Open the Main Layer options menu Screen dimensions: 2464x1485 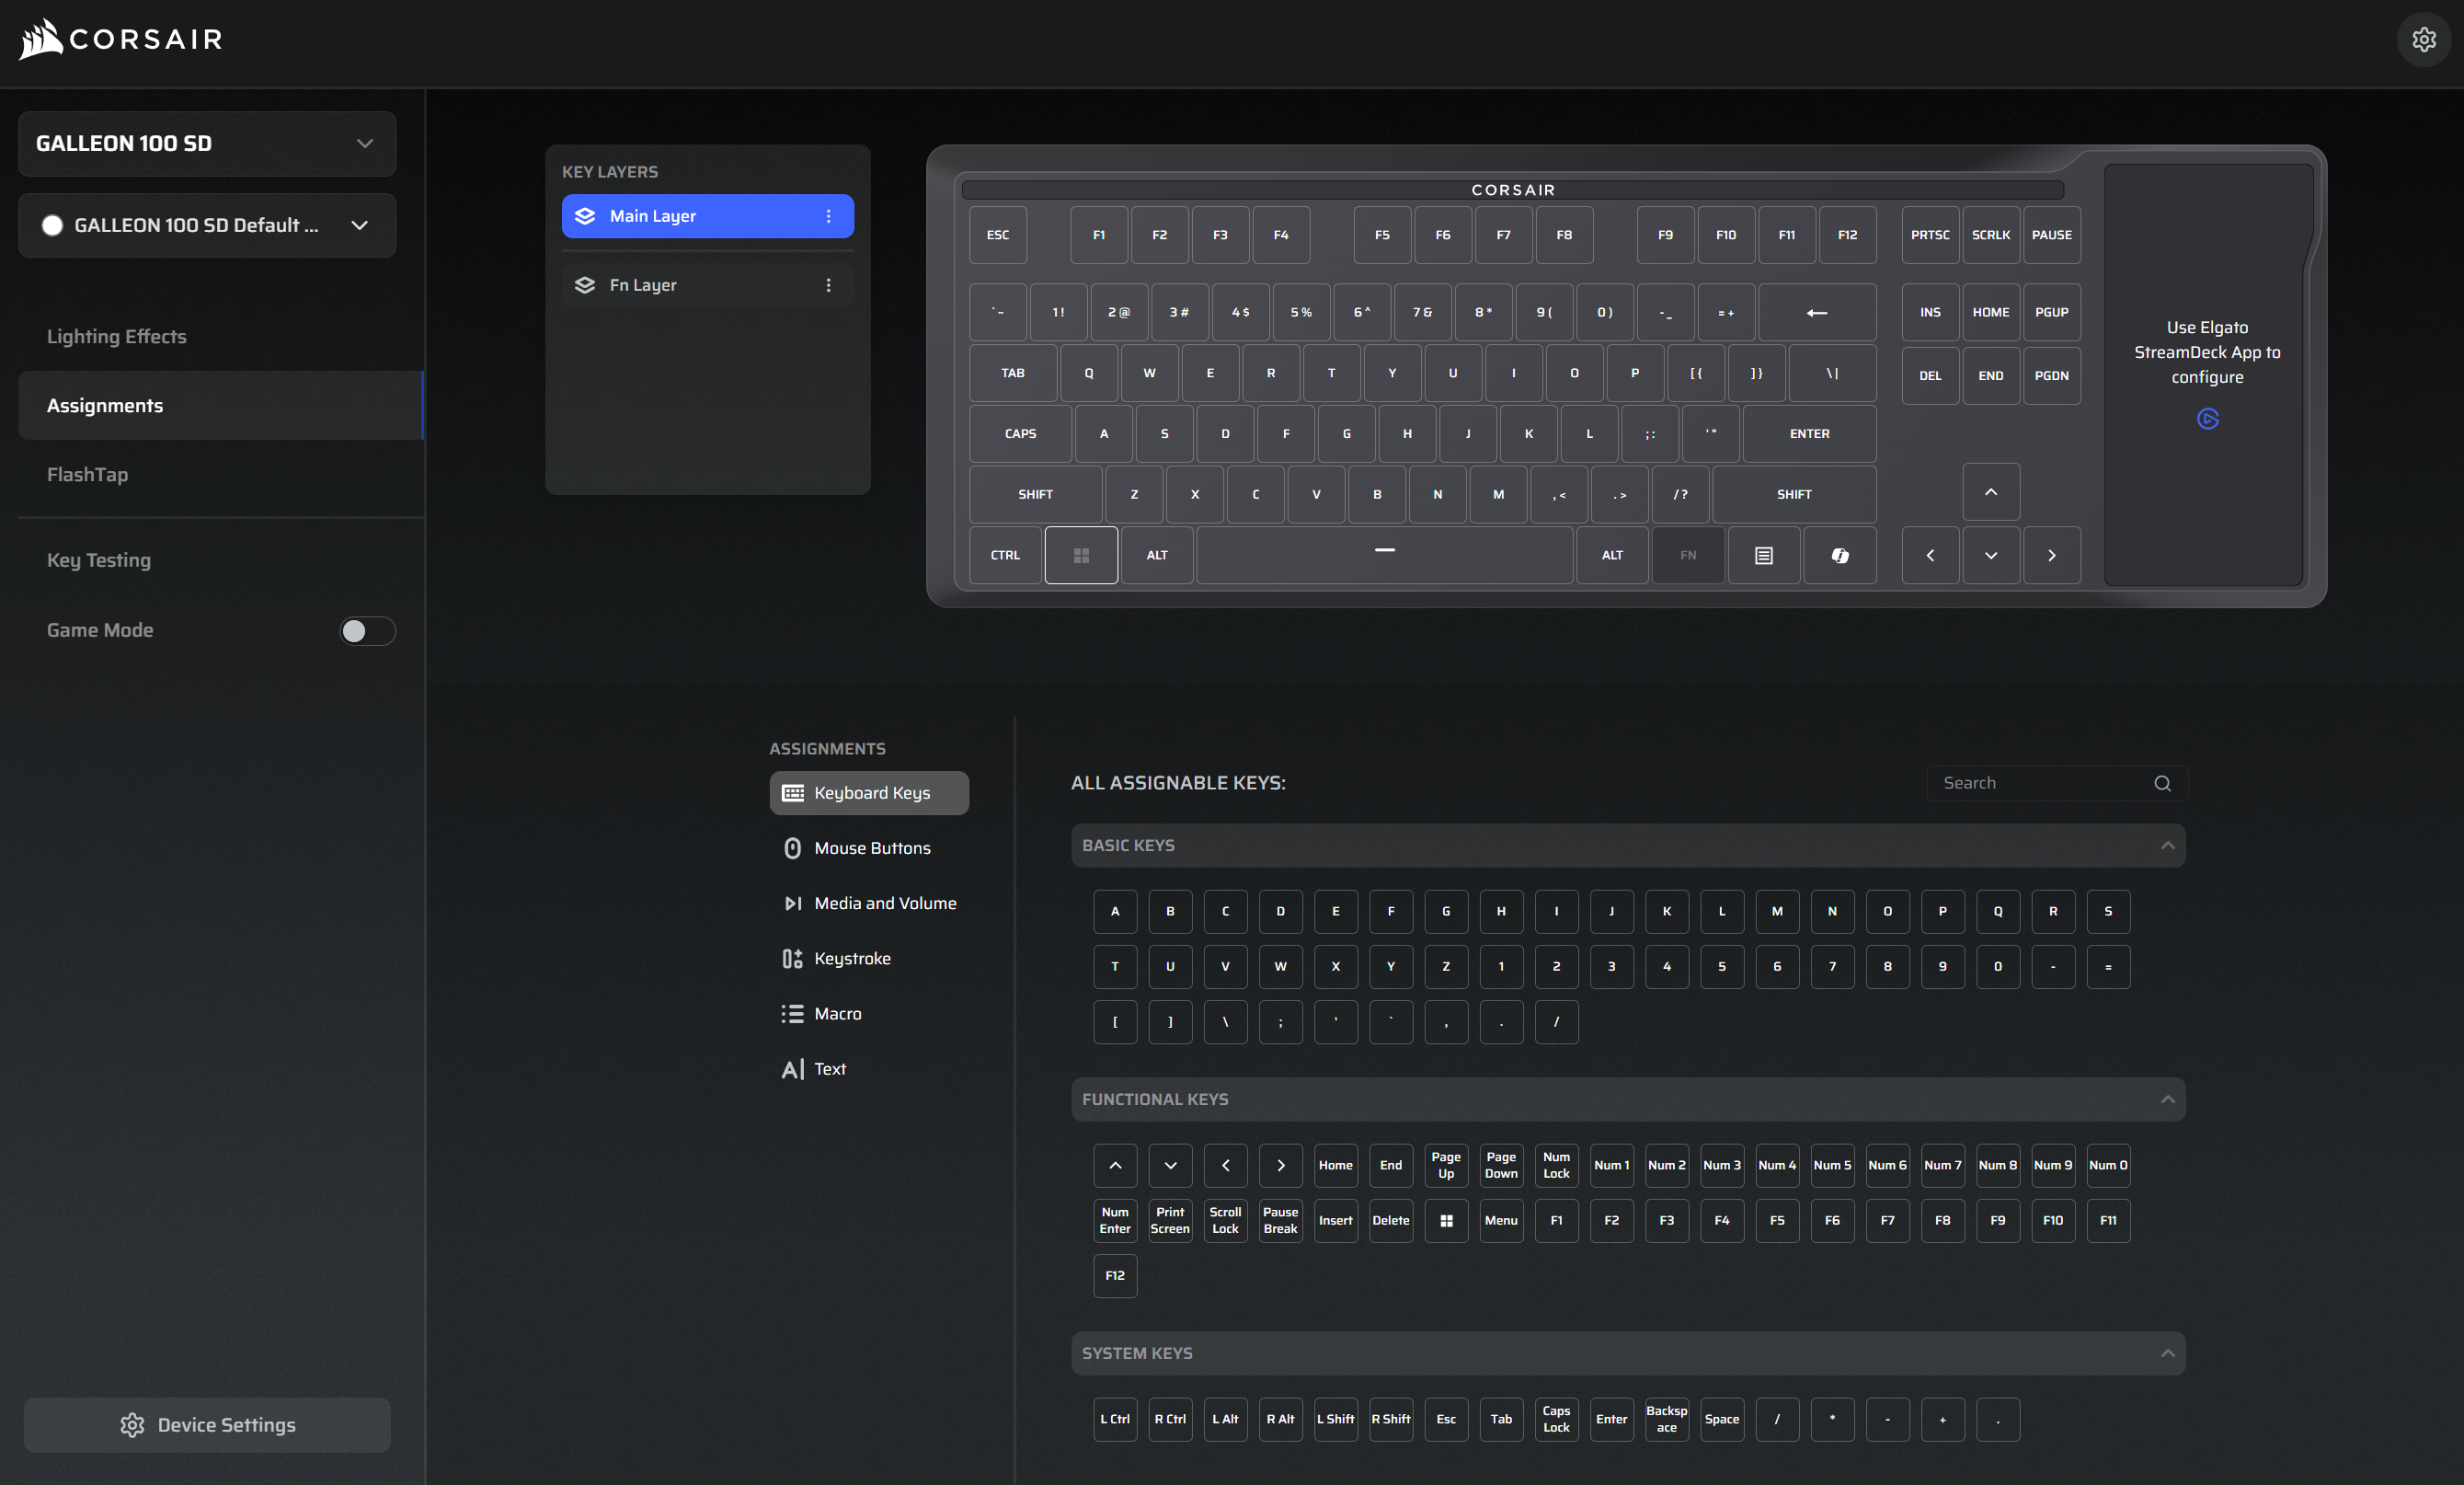[x=828, y=215]
